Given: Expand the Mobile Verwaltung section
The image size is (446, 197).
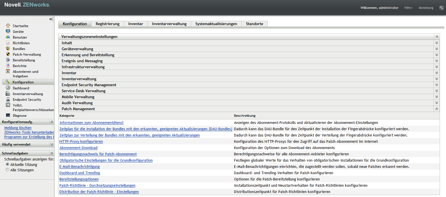Looking at the screenshot, I should pos(437,97).
